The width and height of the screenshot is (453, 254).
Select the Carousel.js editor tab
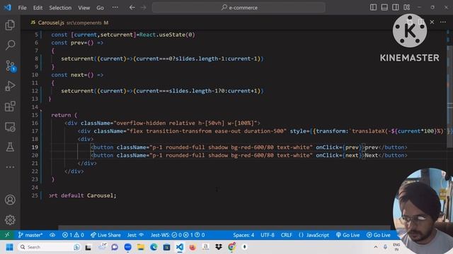69,23
